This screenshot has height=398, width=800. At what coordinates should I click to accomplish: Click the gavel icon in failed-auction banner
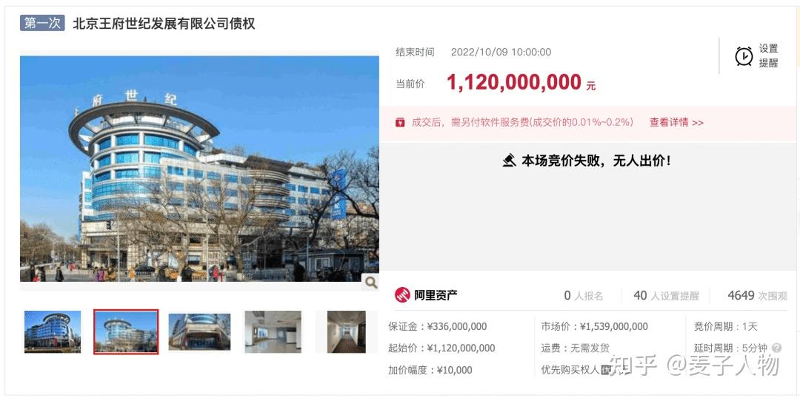(509, 161)
